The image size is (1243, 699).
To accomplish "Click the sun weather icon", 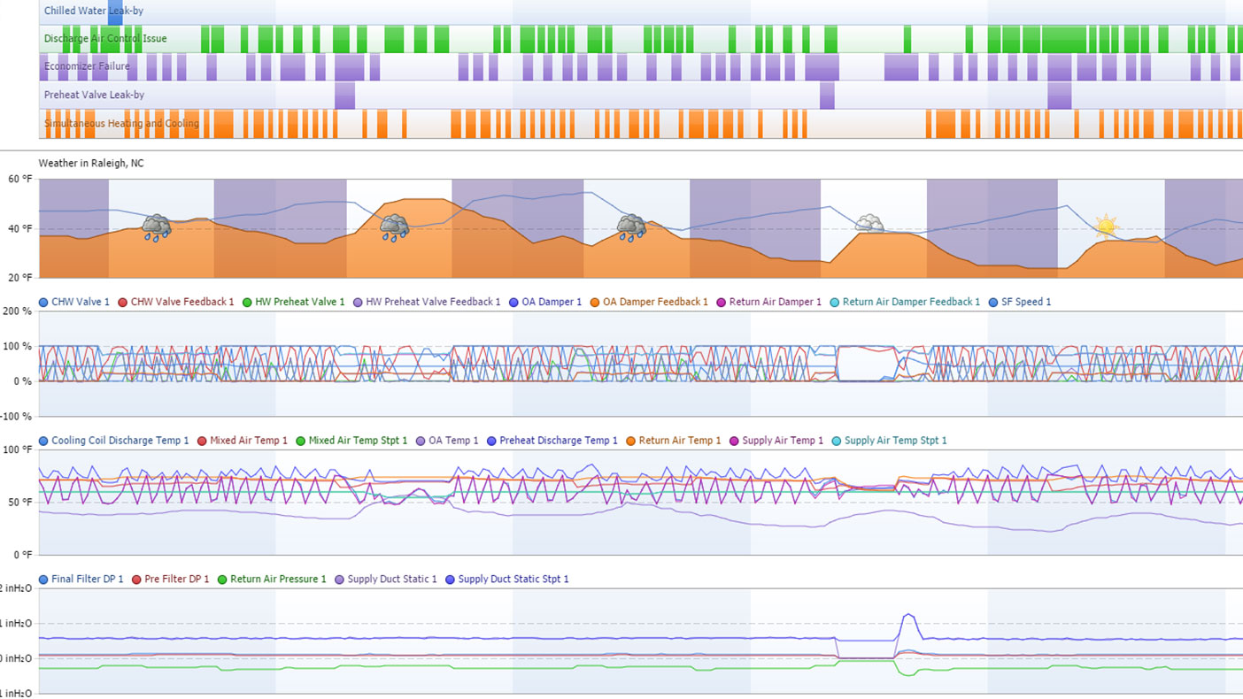I will [x=1106, y=226].
